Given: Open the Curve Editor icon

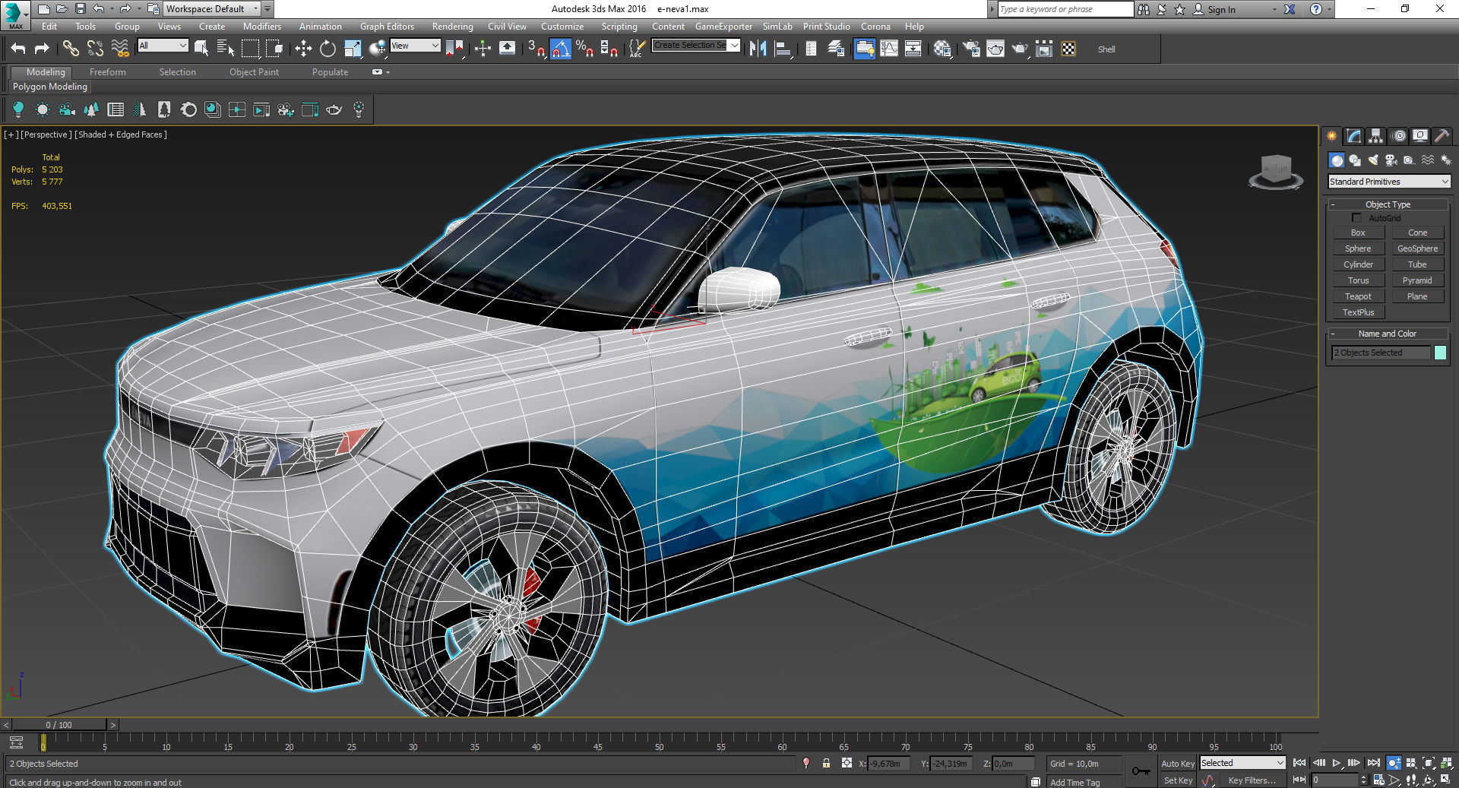Looking at the screenshot, I should click(x=889, y=49).
